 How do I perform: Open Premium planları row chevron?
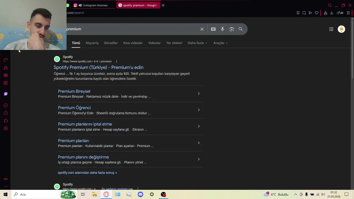coord(199,143)
